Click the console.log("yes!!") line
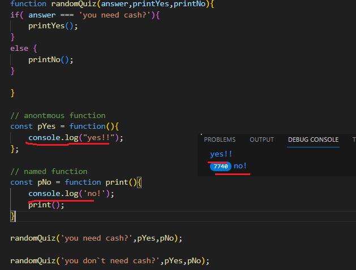This screenshot has height=270, width=356. tap(76, 138)
